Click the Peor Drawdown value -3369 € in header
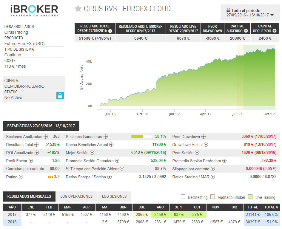The height and width of the screenshot is (229, 282). (212, 38)
